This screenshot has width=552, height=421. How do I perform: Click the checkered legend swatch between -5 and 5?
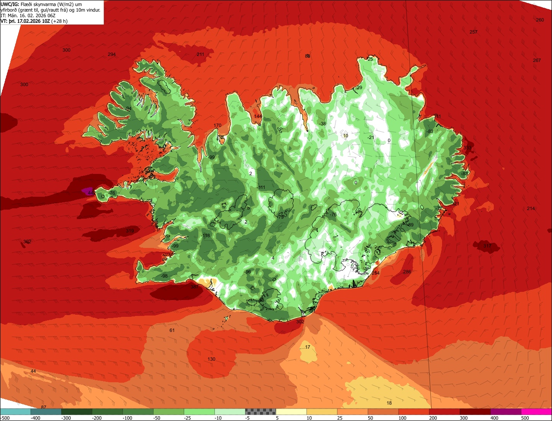(260, 412)
